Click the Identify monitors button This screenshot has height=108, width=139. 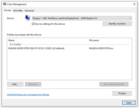117,24
